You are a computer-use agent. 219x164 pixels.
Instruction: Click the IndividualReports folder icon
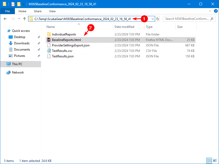click(x=49, y=34)
